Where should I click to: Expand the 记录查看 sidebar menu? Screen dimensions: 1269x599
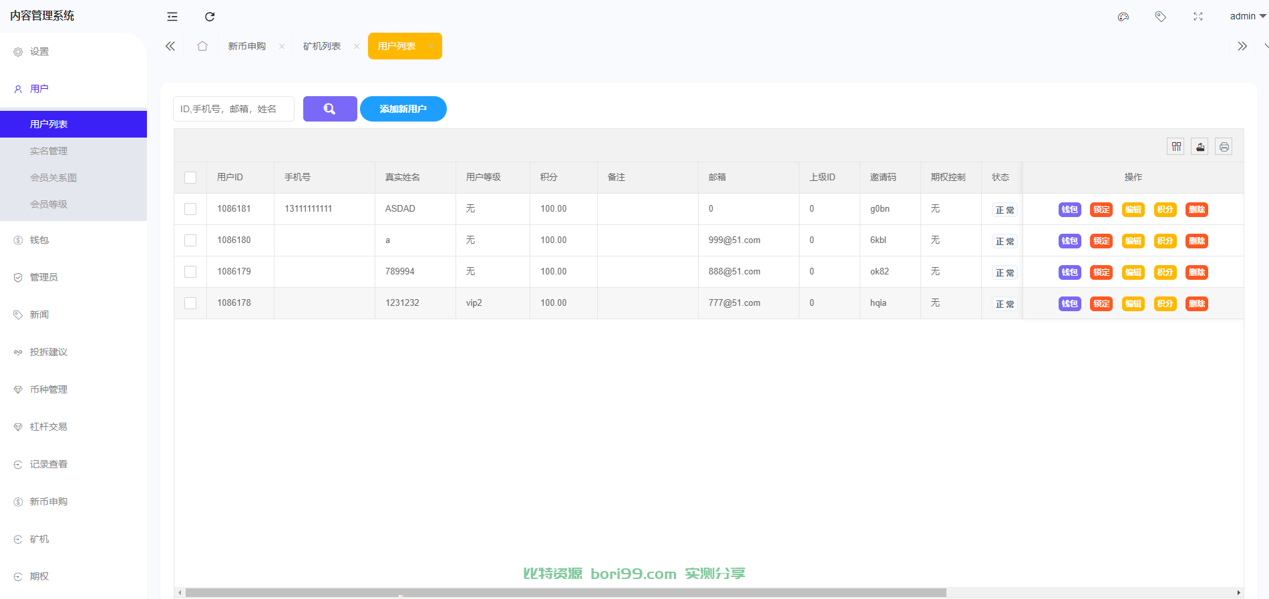tap(73, 464)
